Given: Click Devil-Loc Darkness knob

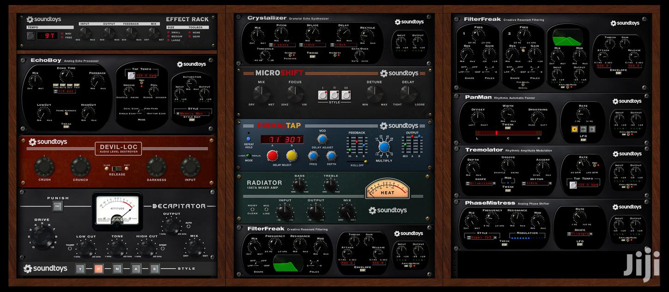Looking at the screenshot, I should point(156,166).
